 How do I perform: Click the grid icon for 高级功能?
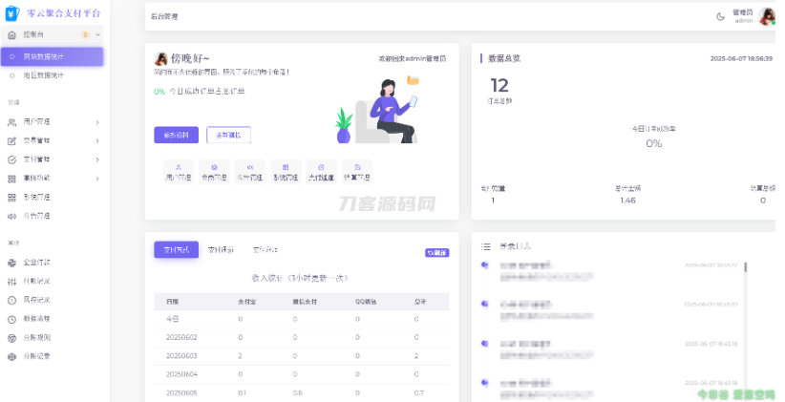pyautogui.click(x=12, y=179)
